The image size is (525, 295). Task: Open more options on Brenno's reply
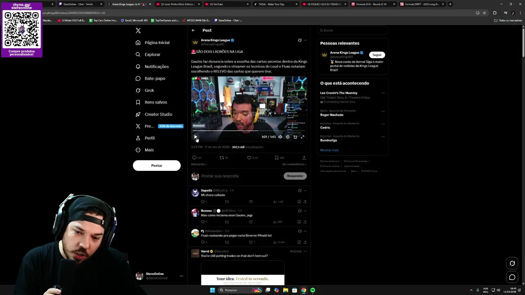point(305,211)
